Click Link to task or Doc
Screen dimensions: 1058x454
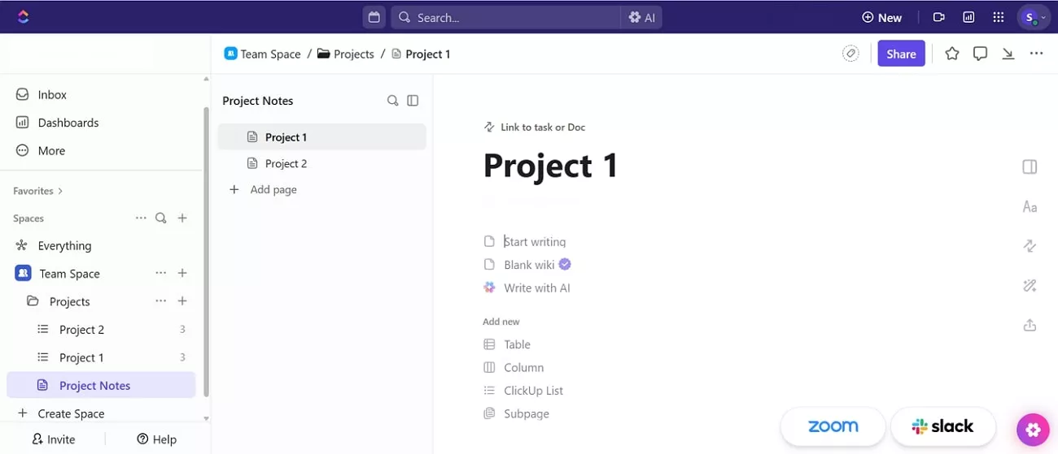542,128
